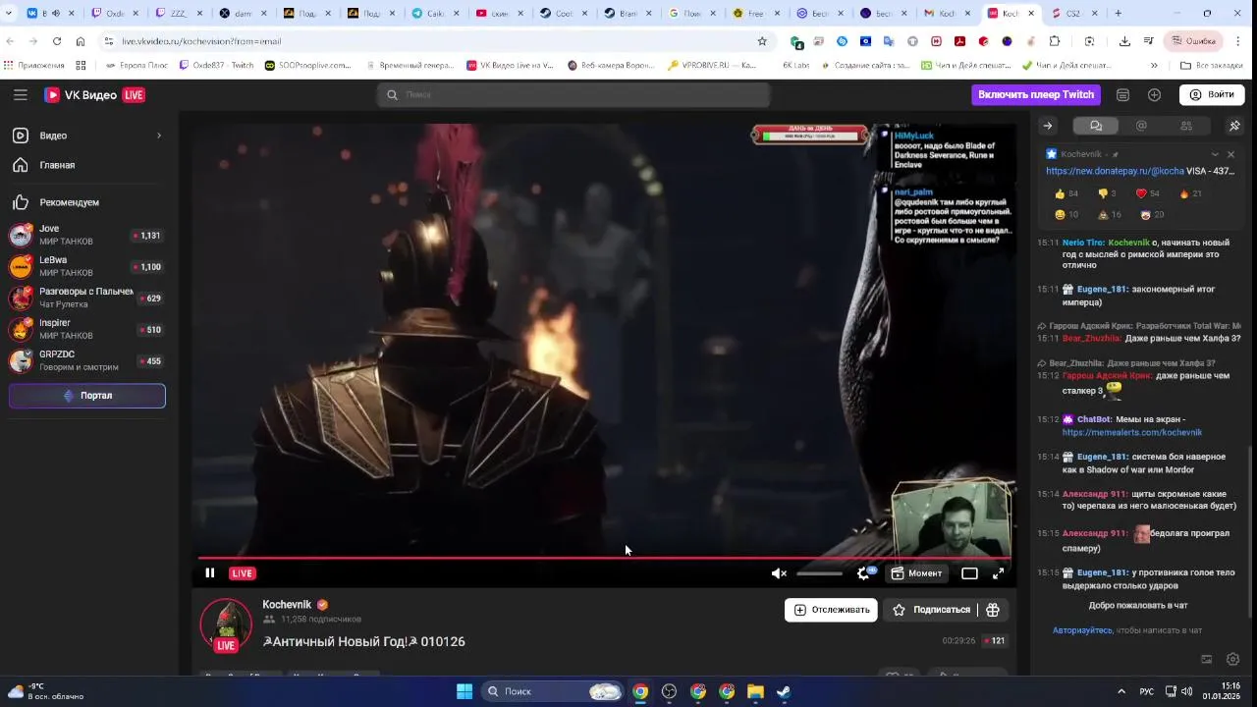
Task: Select the chat participants tab
Action: (x=1186, y=126)
